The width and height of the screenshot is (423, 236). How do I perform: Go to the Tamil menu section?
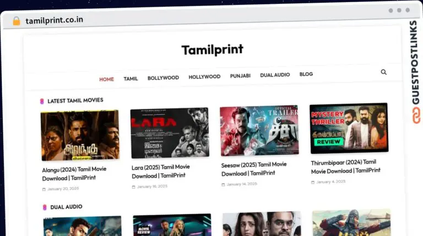click(131, 79)
